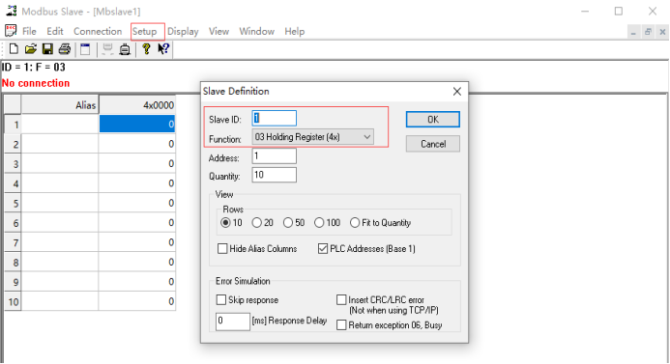
Task: Uncheck PLC Addresses (Base 1)
Action: pos(323,248)
